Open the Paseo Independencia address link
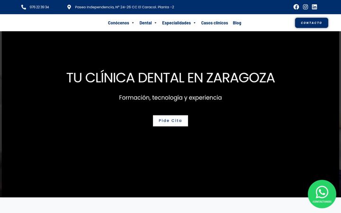 tap(125, 7)
